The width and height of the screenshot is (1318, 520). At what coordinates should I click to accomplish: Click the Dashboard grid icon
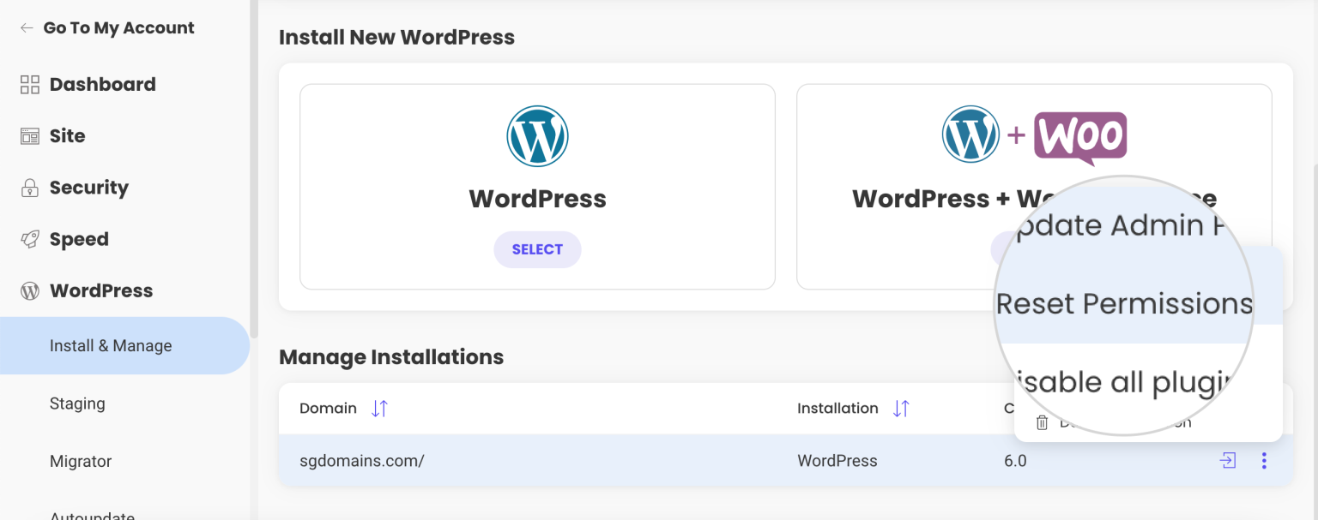point(30,84)
